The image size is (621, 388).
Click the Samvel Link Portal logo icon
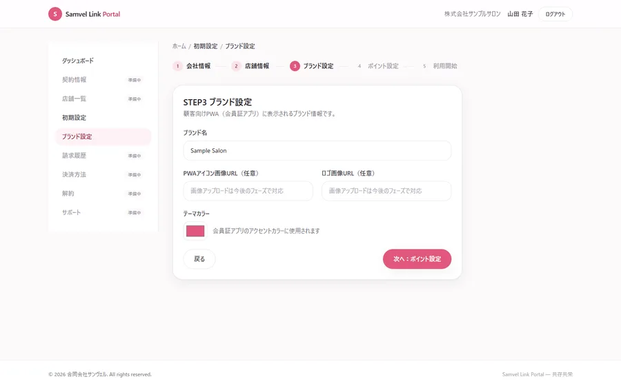coord(55,14)
